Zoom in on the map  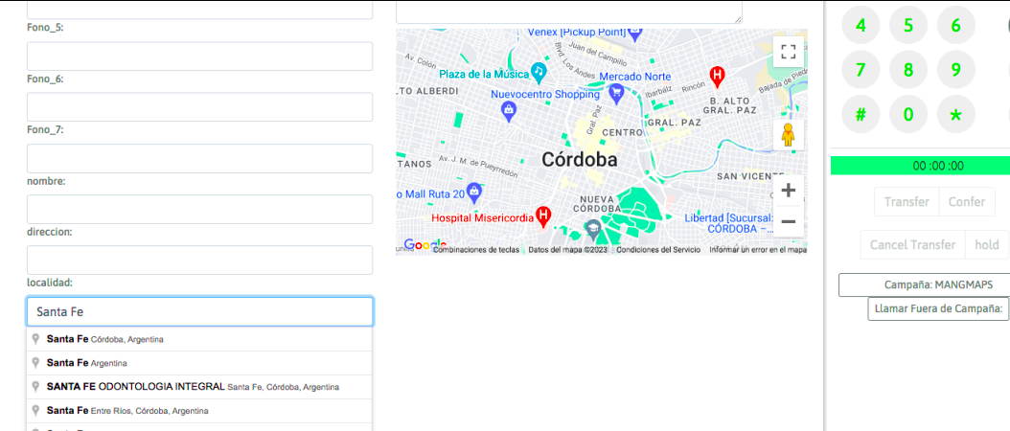tap(788, 191)
